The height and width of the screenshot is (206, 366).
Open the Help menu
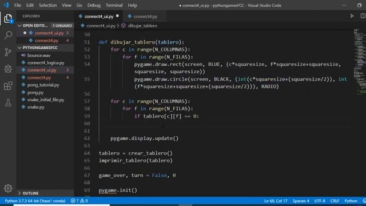(132, 5)
